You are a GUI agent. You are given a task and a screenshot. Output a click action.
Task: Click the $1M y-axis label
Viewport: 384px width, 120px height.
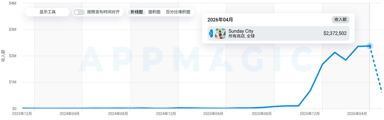13,82
